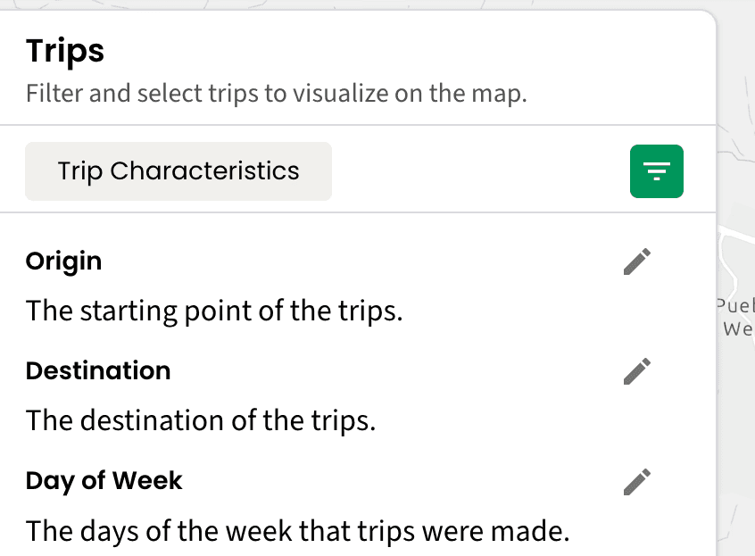Click the blank space between Trip Characteristics and filter icon
This screenshot has width=755, height=556.
click(x=480, y=171)
